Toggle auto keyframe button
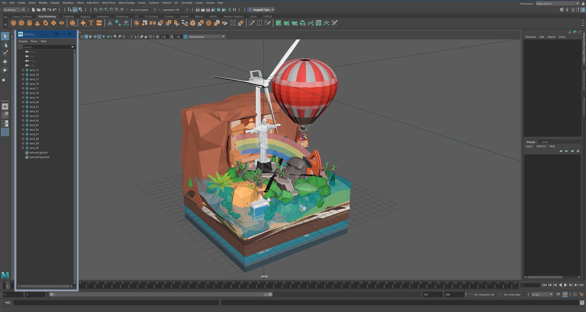 click(575, 294)
